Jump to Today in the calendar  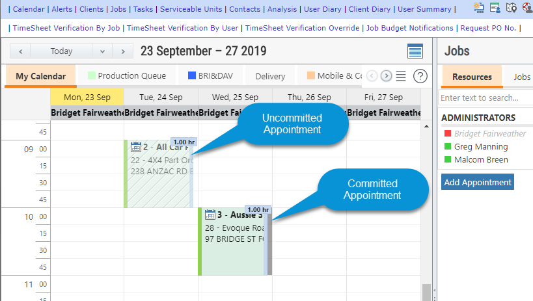[x=62, y=51]
